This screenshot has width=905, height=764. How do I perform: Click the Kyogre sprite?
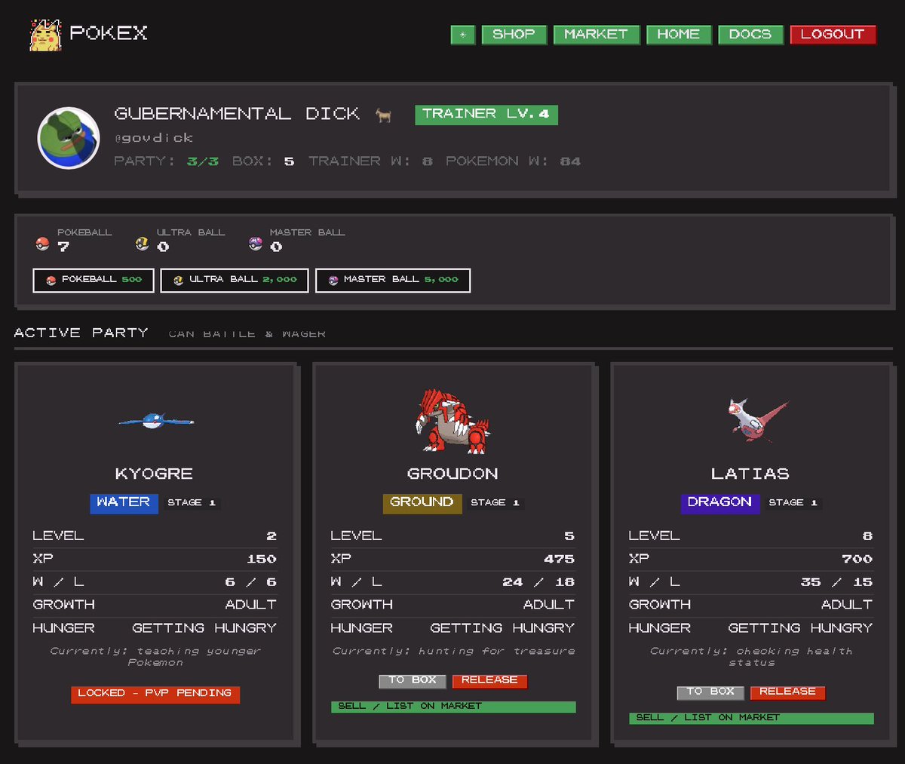pos(156,421)
